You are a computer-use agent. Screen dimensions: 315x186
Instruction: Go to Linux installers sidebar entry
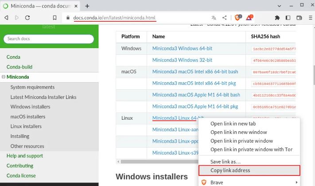coord(26,126)
